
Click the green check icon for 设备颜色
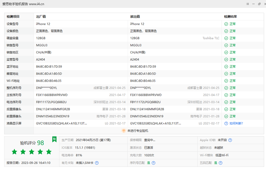coord(226,31)
